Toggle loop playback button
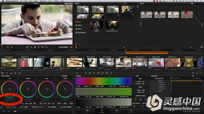Image resolution: width=204 pixels, height=114 pixels. tap(47, 47)
